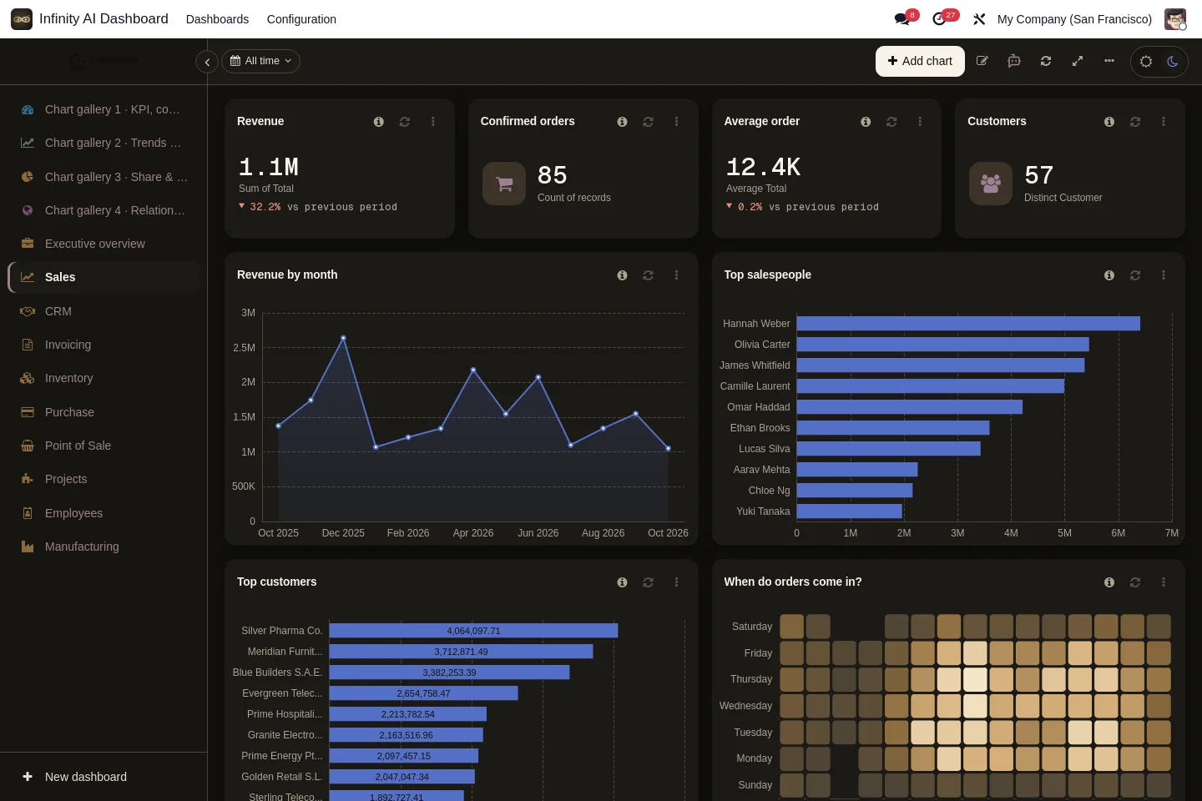Image resolution: width=1202 pixels, height=801 pixels.
Task: Open the Invoicing dashboard in the sidebar
Action: point(104,345)
